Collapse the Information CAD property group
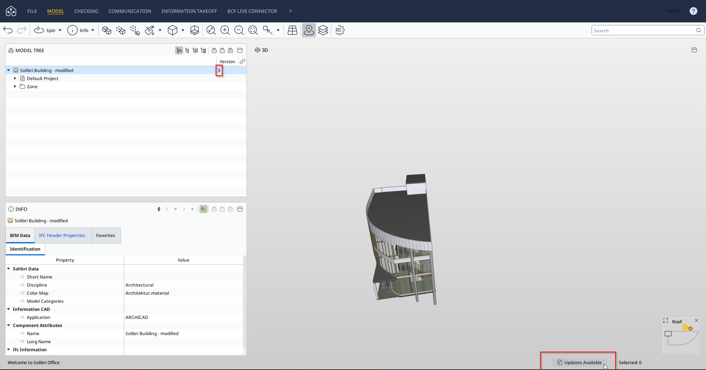Screen dimensions: 706x370 pyautogui.click(x=8, y=309)
